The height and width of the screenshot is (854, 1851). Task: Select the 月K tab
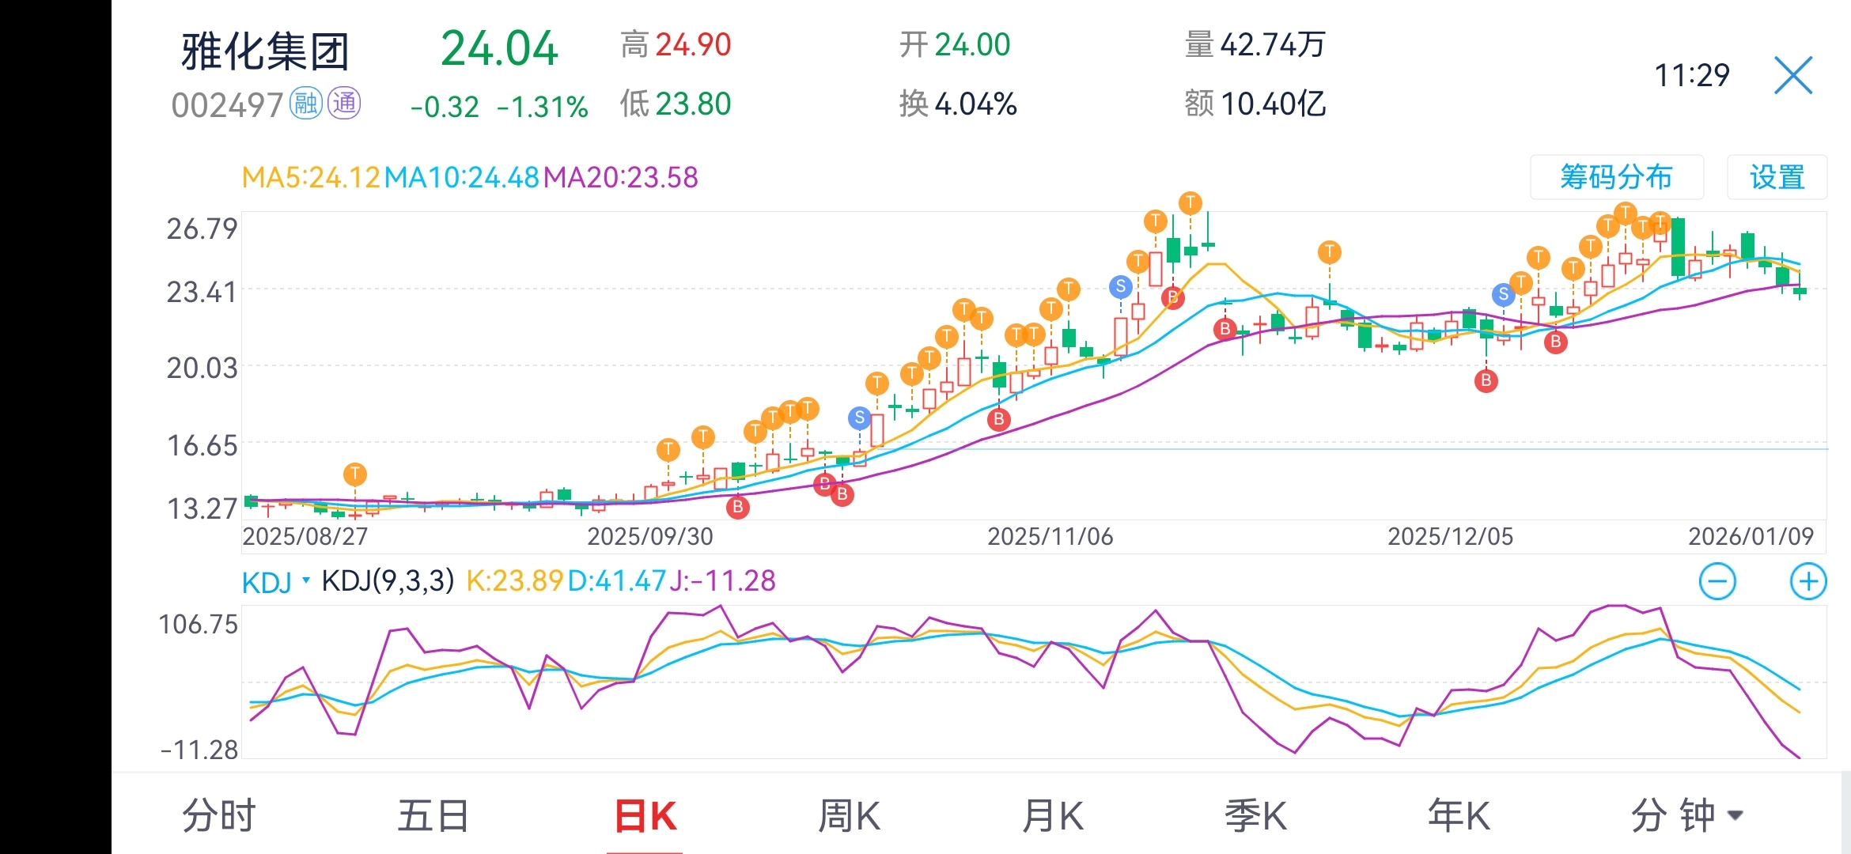[x=1052, y=815]
